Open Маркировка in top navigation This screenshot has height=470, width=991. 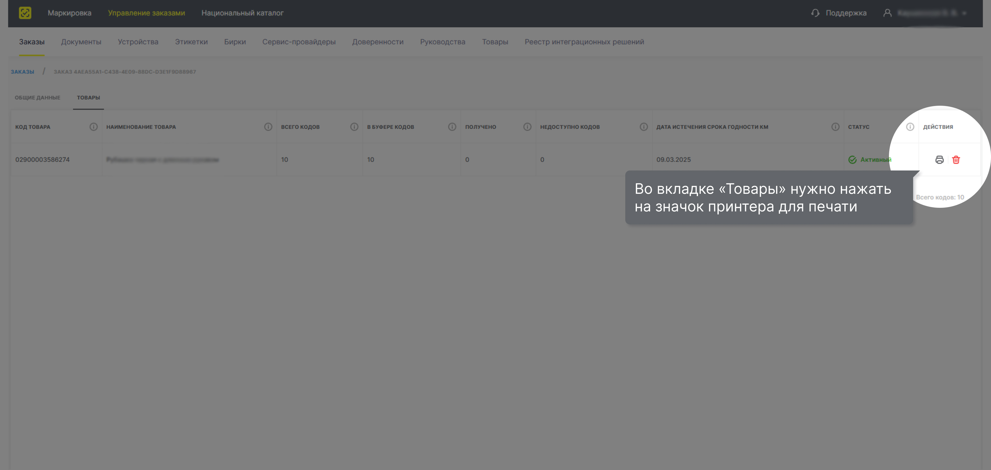click(x=69, y=13)
